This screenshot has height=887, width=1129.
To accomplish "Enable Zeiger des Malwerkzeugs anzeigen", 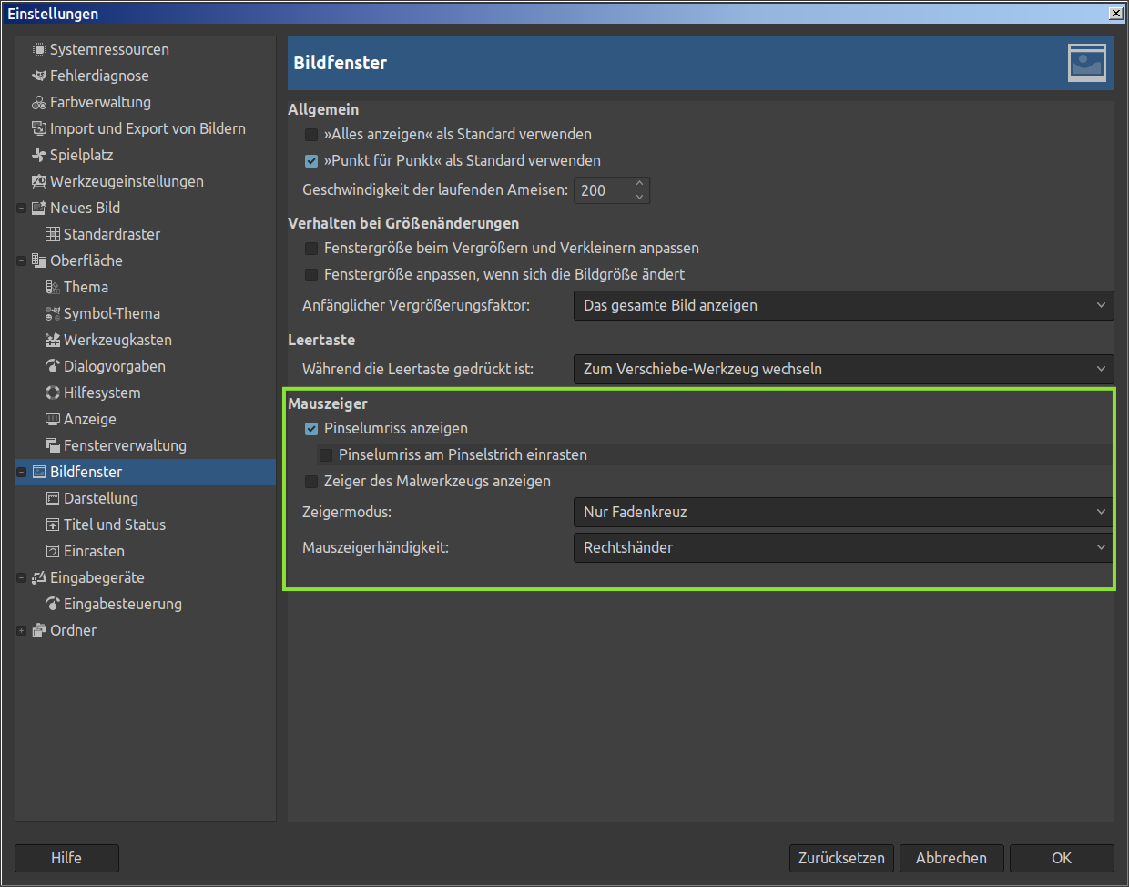I will (x=311, y=482).
